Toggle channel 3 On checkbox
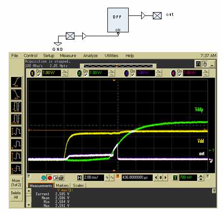223x213 pixels. (133, 75)
